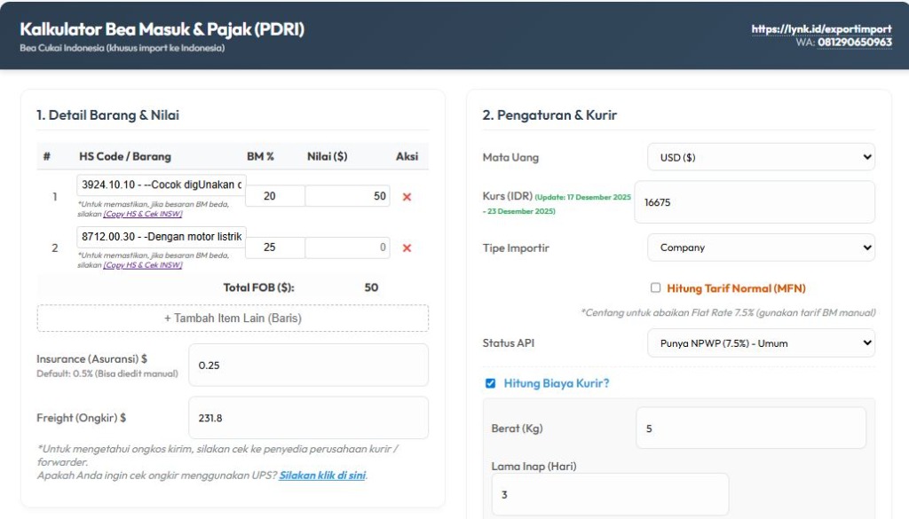Image resolution: width=909 pixels, height=519 pixels.
Task: Expand the Tipe Importir dropdown
Action: click(761, 248)
